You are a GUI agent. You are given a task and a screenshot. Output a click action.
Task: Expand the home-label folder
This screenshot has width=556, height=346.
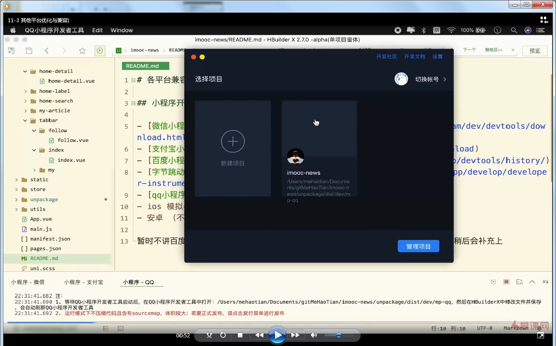25,91
